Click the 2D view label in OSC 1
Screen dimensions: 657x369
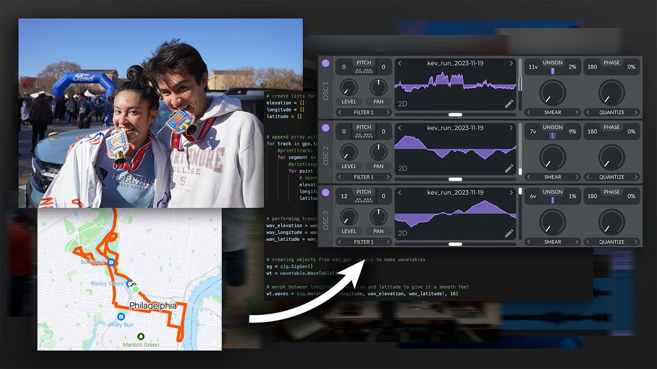click(x=403, y=104)
